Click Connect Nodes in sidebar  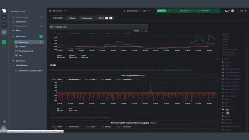(x=23, y=17)
